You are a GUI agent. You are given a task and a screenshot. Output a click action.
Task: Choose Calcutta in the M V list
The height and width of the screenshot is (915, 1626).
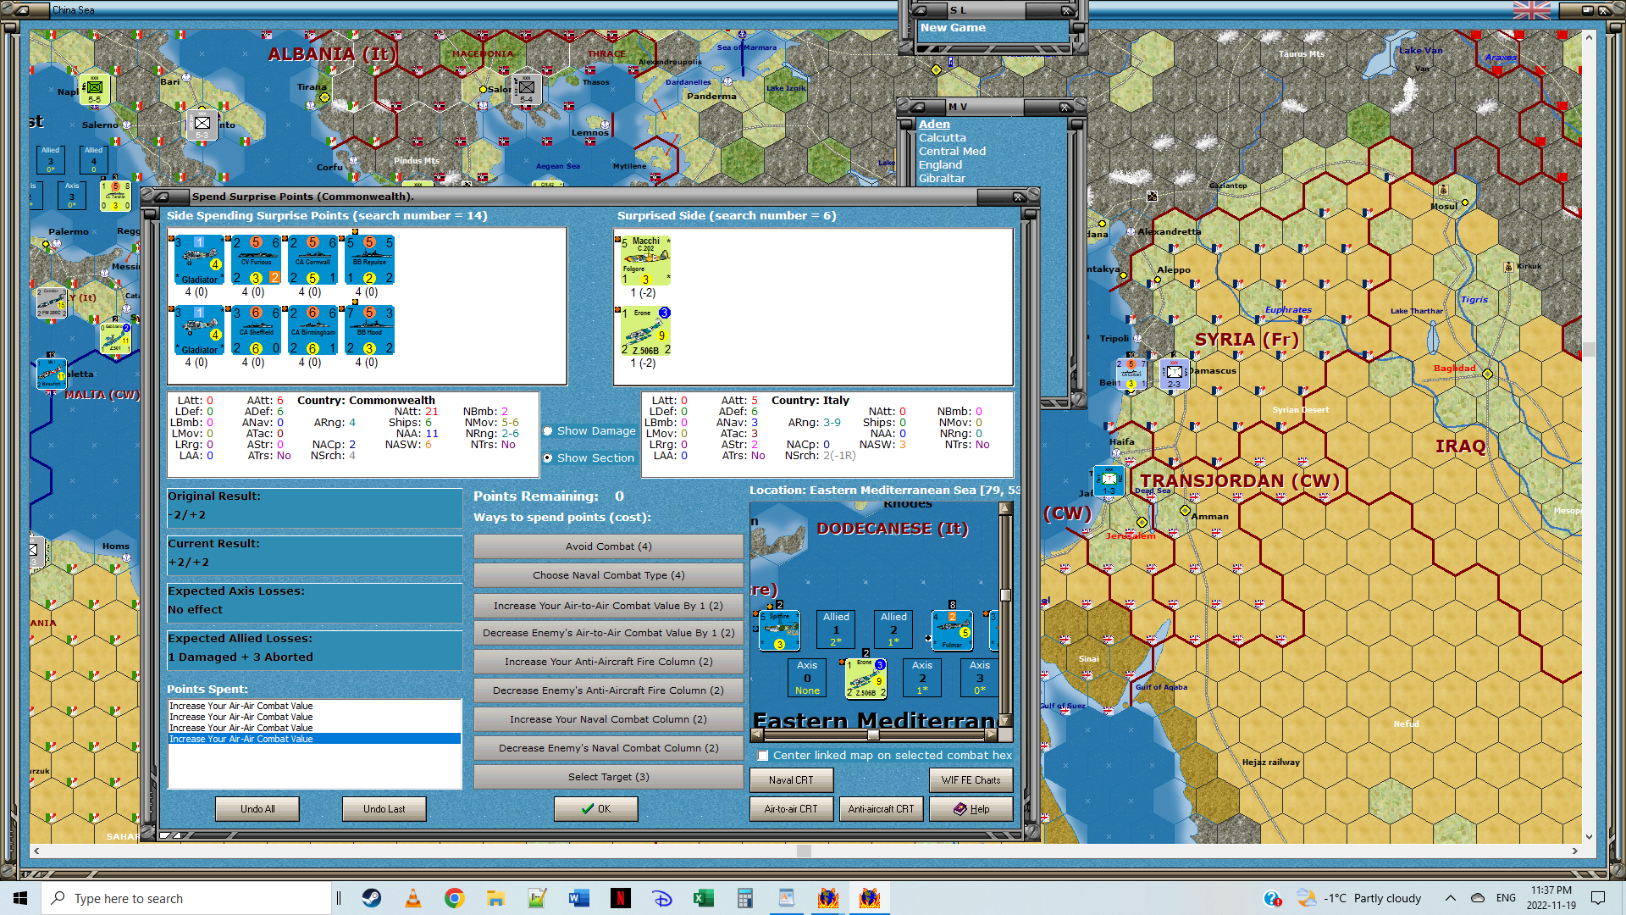(x=942, y=137)
